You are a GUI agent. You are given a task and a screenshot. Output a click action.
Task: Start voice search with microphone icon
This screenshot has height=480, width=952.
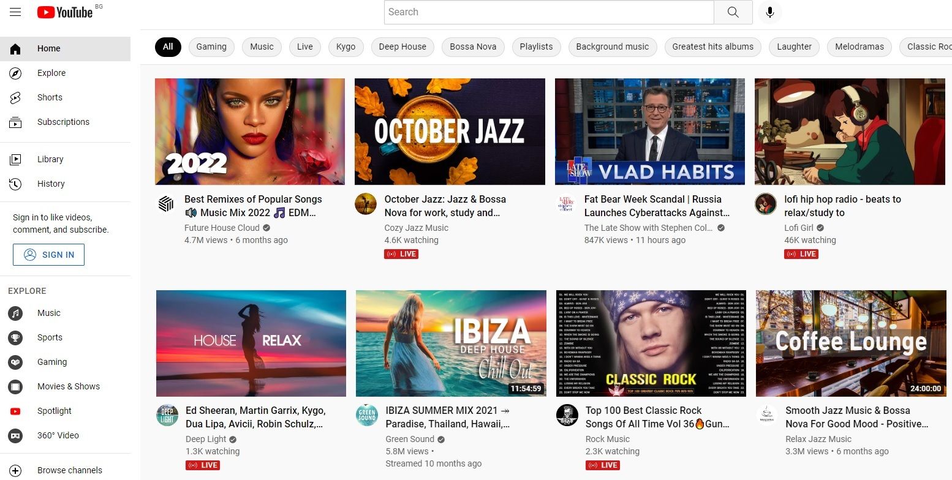(770, 12)
